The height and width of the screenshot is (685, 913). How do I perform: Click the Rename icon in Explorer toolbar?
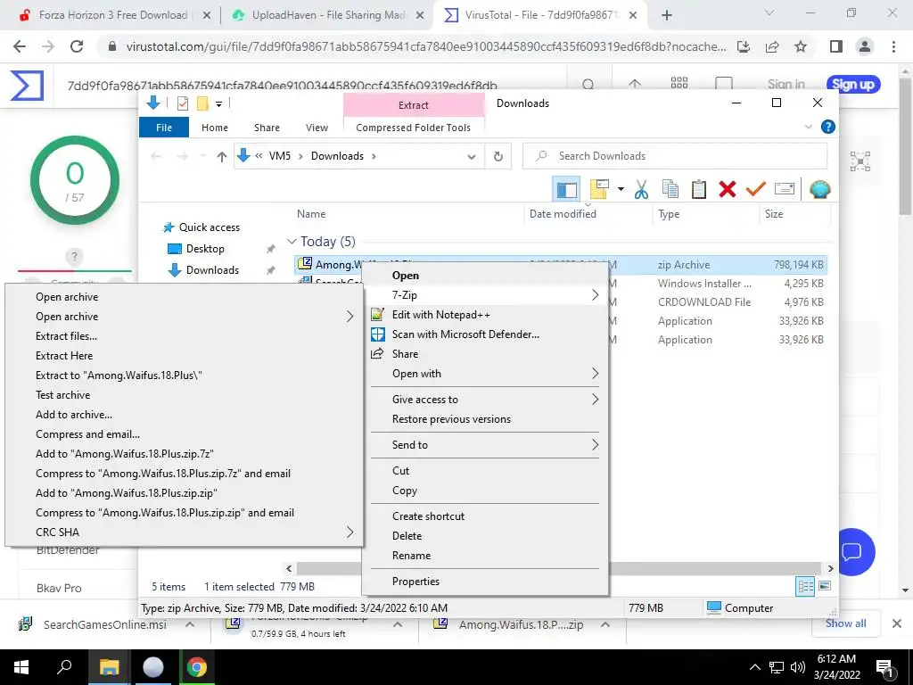(785, 189)
